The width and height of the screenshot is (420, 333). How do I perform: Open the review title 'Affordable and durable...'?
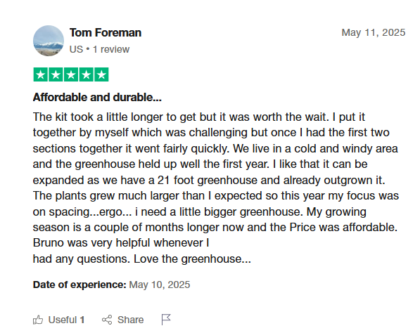(x=97, y=97)
